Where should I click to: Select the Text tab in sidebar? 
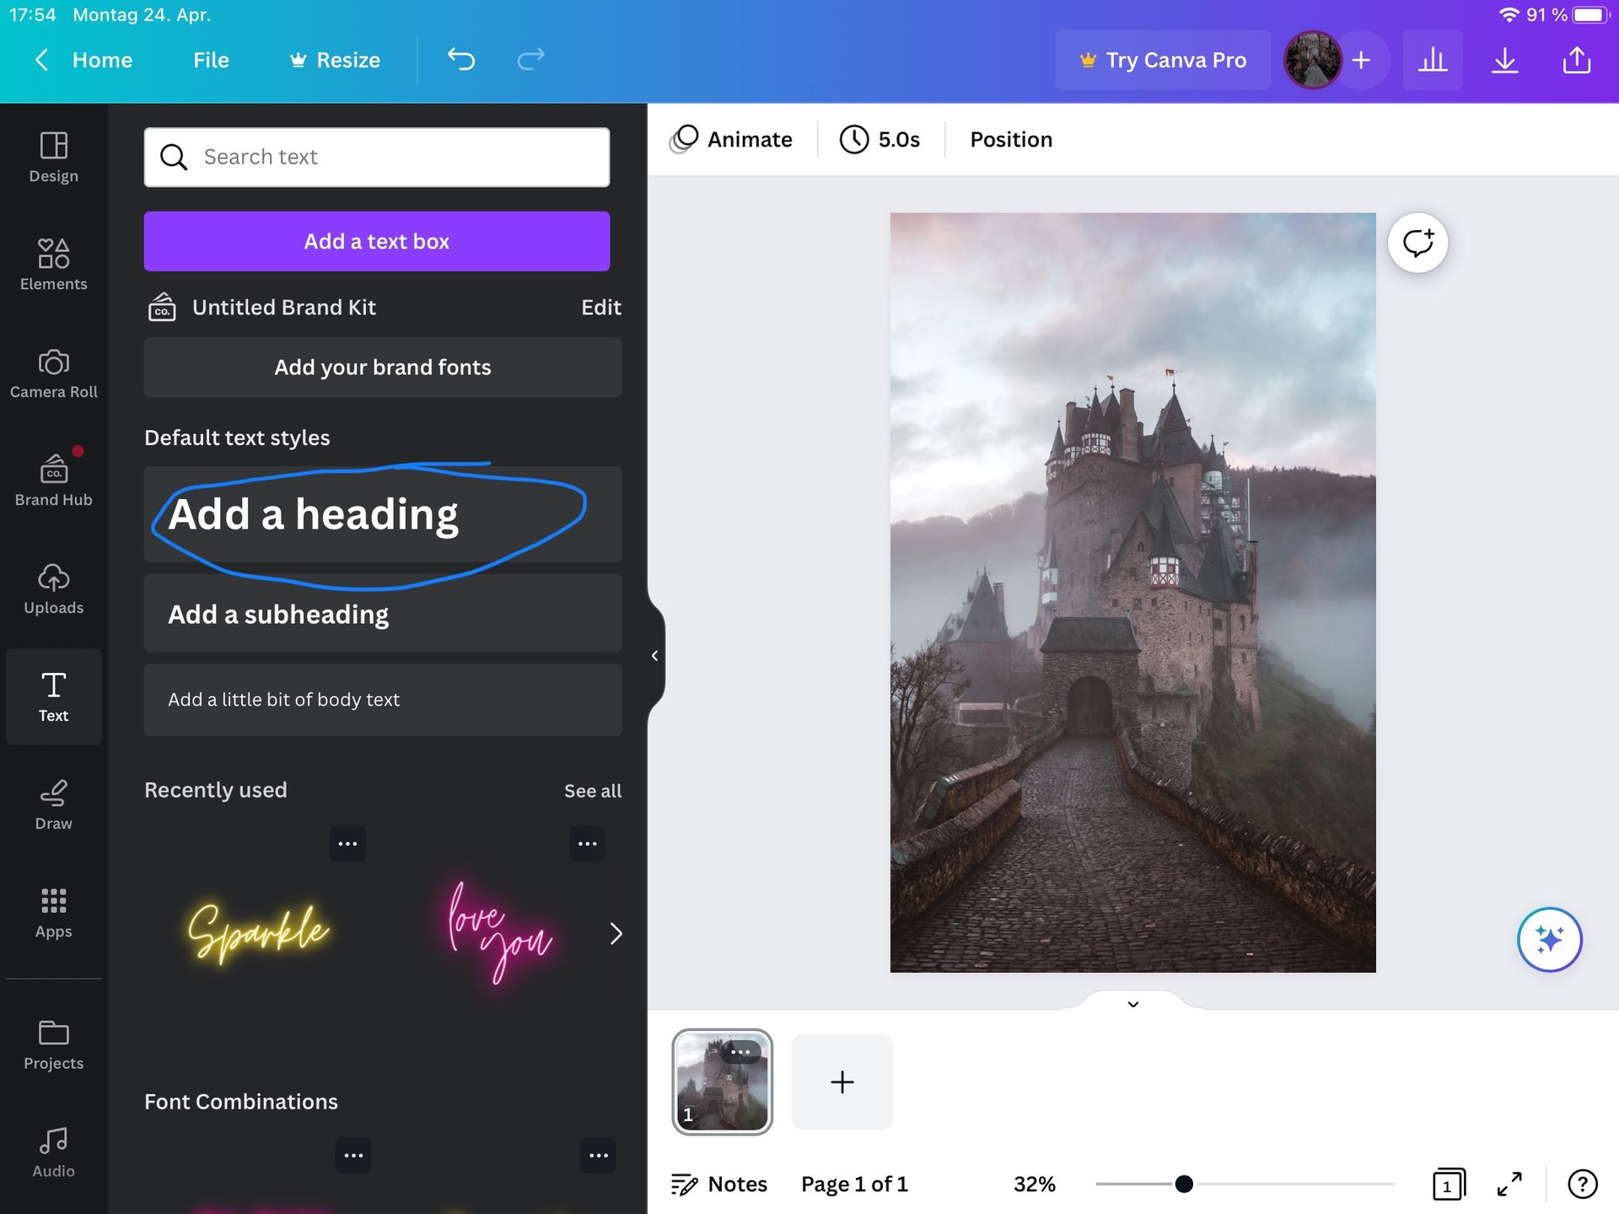point(53,697)
